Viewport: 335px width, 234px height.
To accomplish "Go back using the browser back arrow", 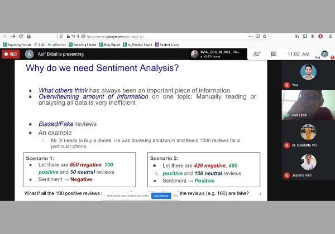I will point(5,36).
